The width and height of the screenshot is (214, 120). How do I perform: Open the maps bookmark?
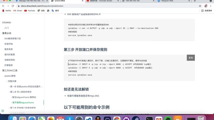point(41,11)
